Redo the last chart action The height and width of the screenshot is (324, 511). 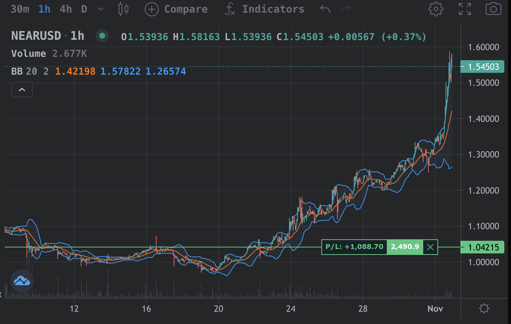coord(346,9)
